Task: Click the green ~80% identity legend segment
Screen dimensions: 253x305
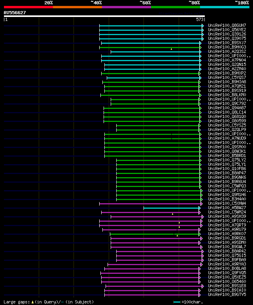Action: tap(176, 7)
